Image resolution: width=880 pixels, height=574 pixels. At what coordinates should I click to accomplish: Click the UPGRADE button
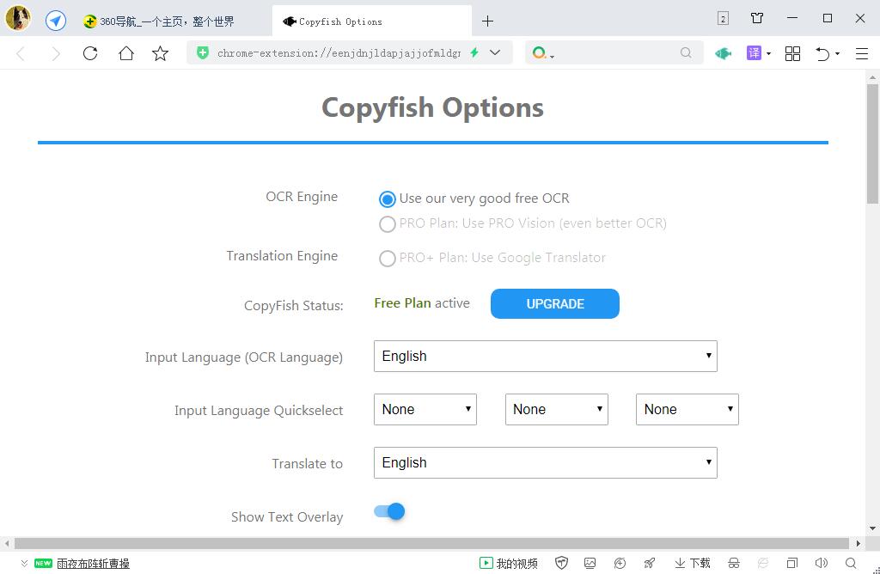555,303
